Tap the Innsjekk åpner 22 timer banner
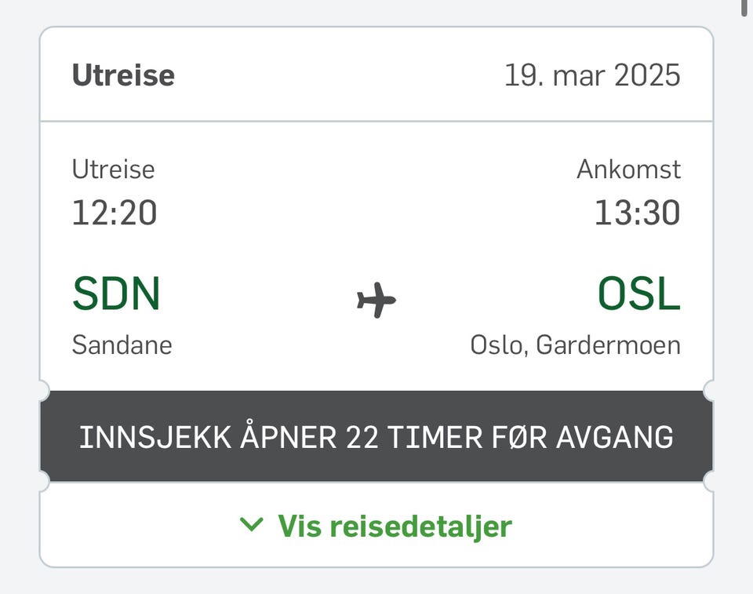753x594 pixels. pyautogui.click(x=376, y=436)
